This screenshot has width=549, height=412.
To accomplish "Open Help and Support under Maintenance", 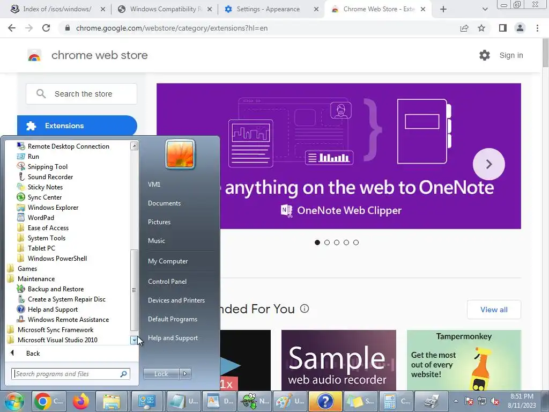I will [x=47, y=309].
